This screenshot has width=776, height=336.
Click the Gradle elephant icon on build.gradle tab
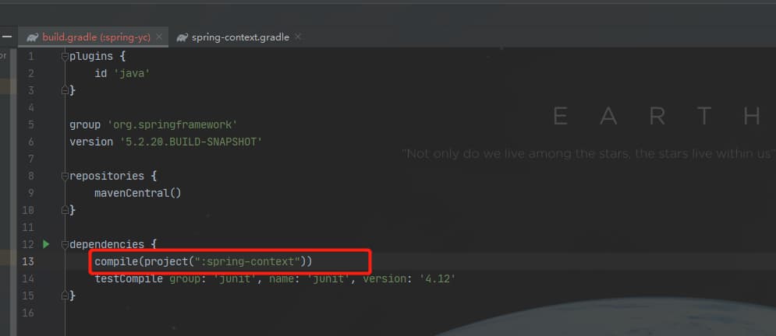pyautogui.click(x=33, y=37)
